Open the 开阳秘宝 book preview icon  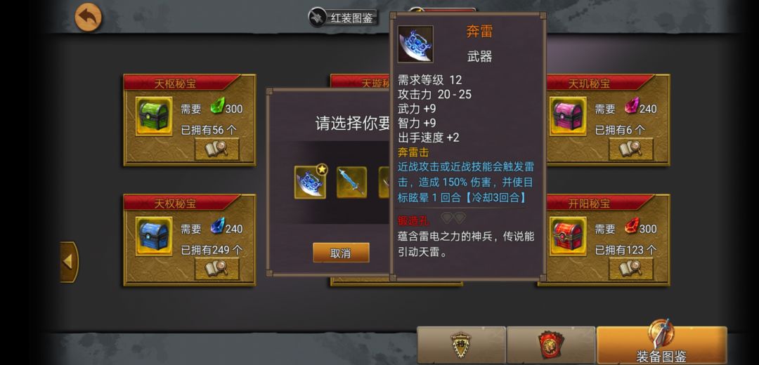[x=630, y=269]
